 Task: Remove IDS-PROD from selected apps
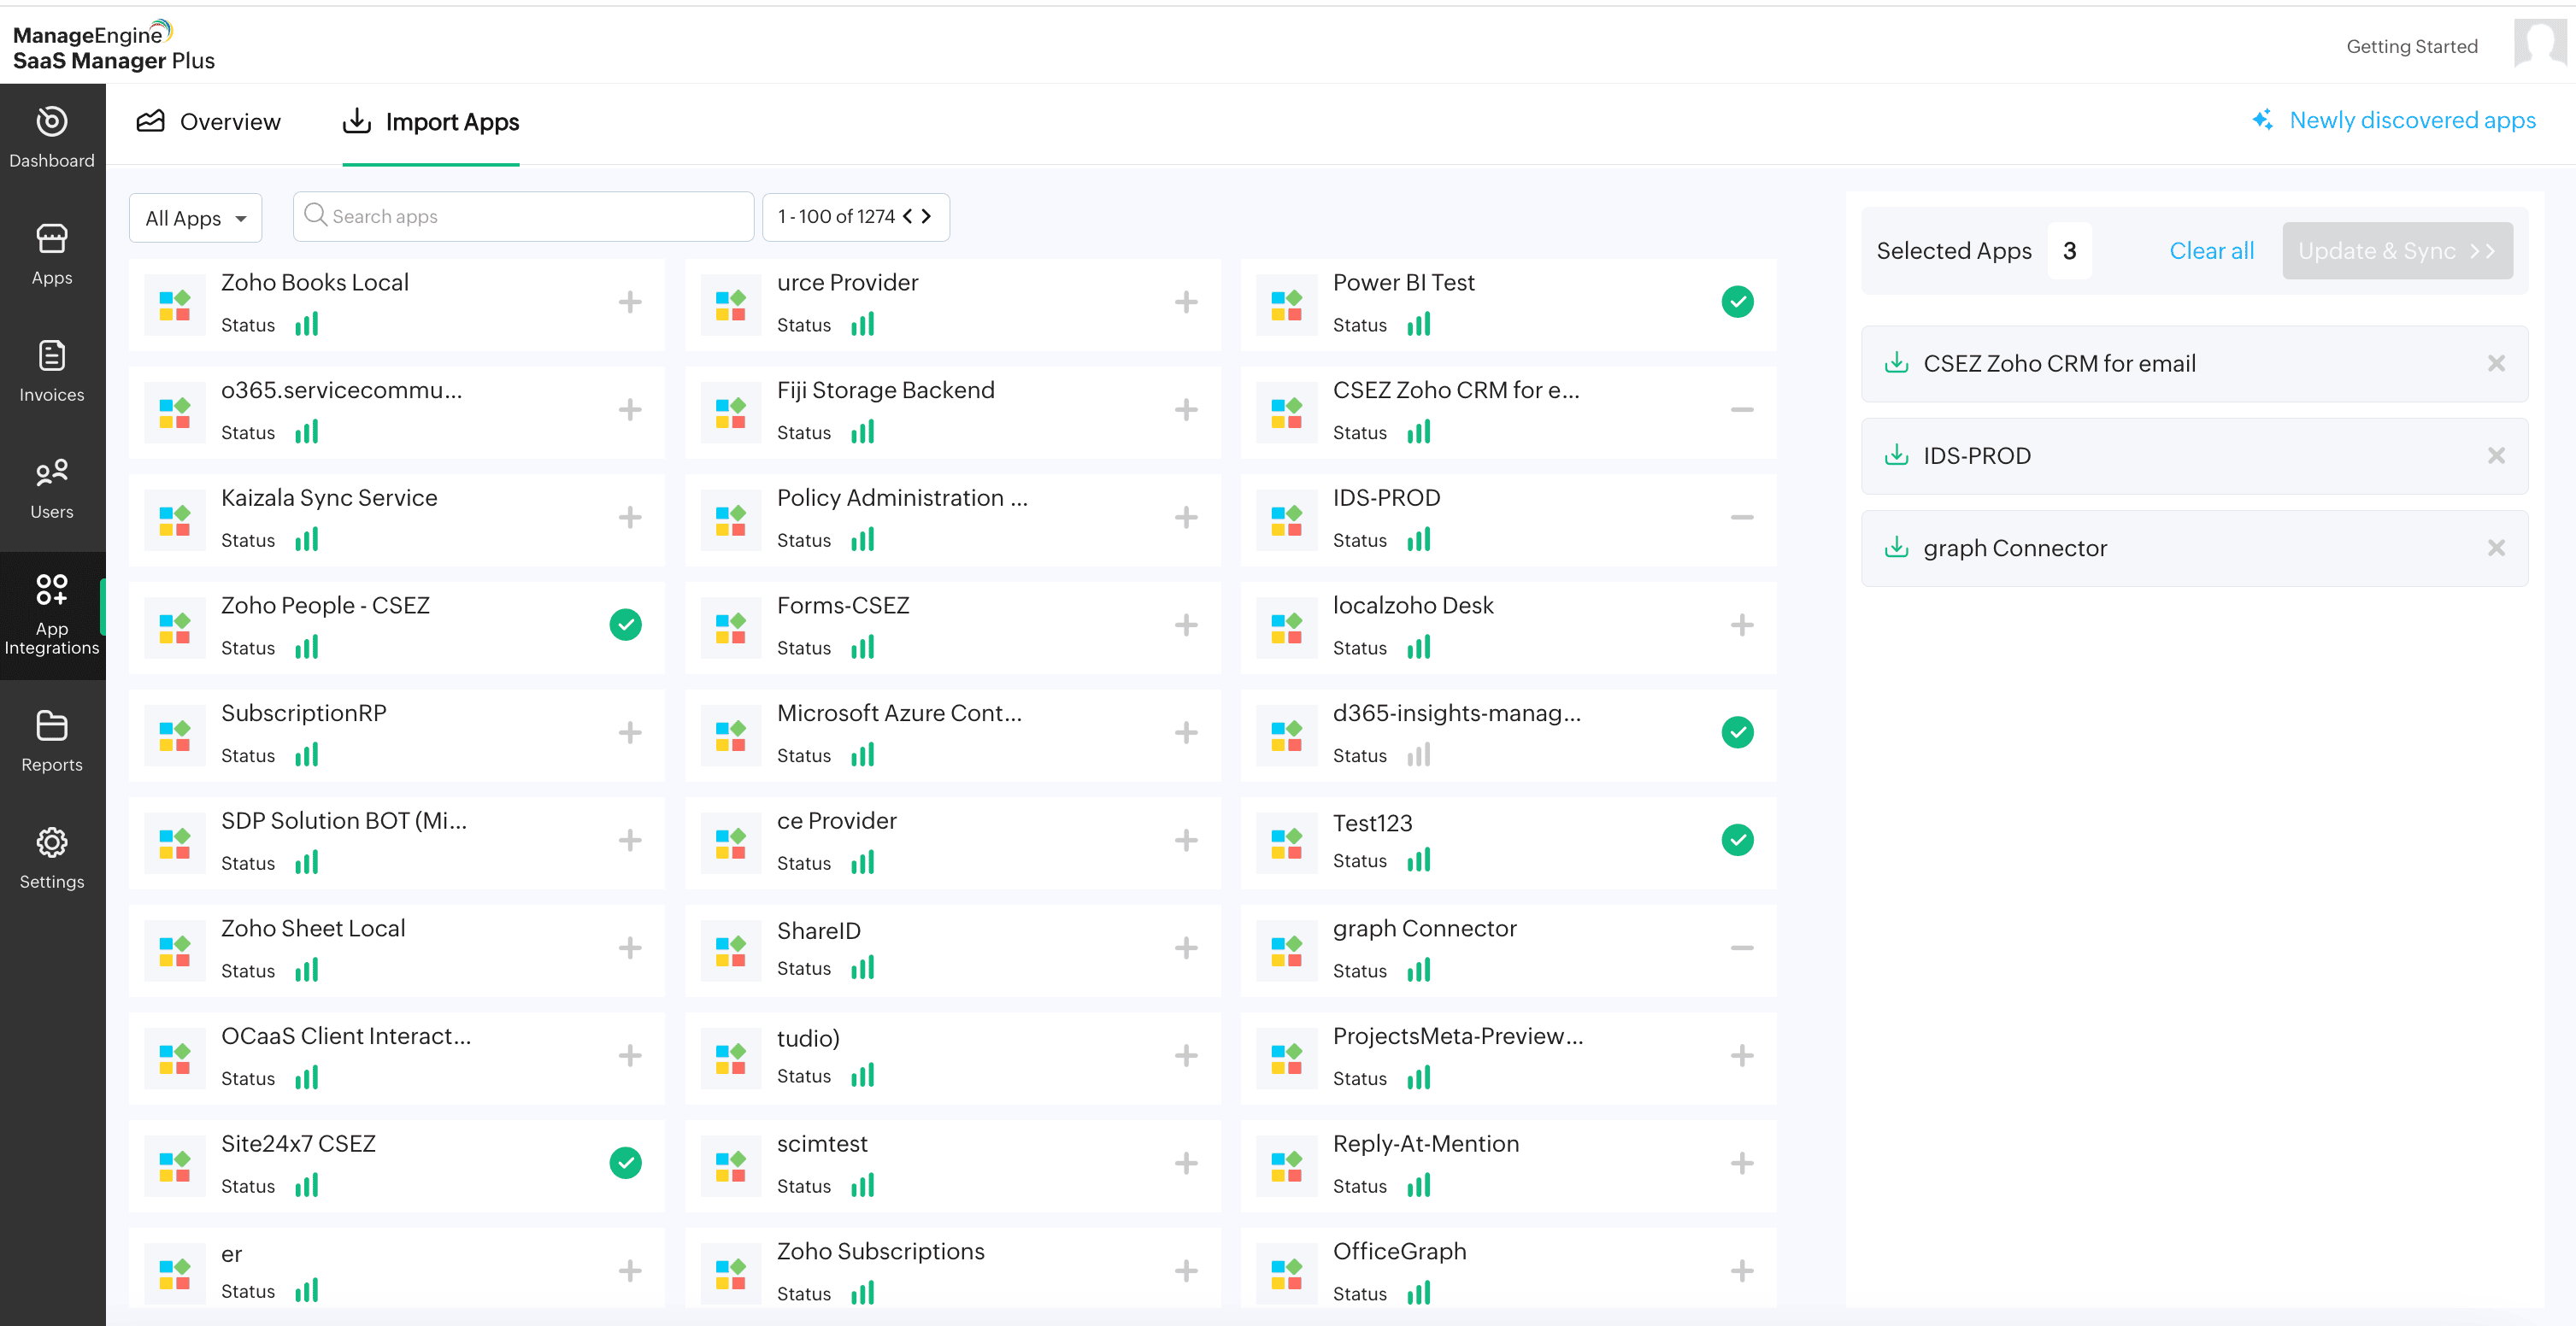tap(2496, 456)
